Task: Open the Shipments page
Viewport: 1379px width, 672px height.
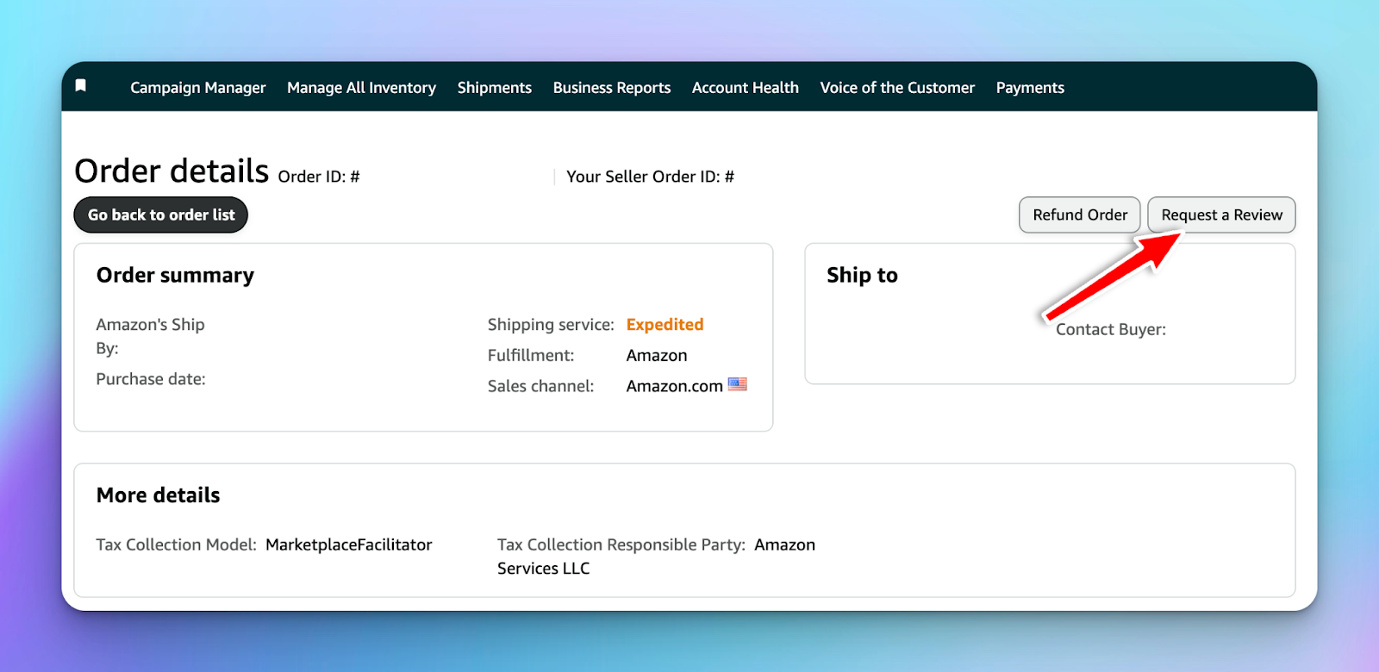Action: coord(494,88)
